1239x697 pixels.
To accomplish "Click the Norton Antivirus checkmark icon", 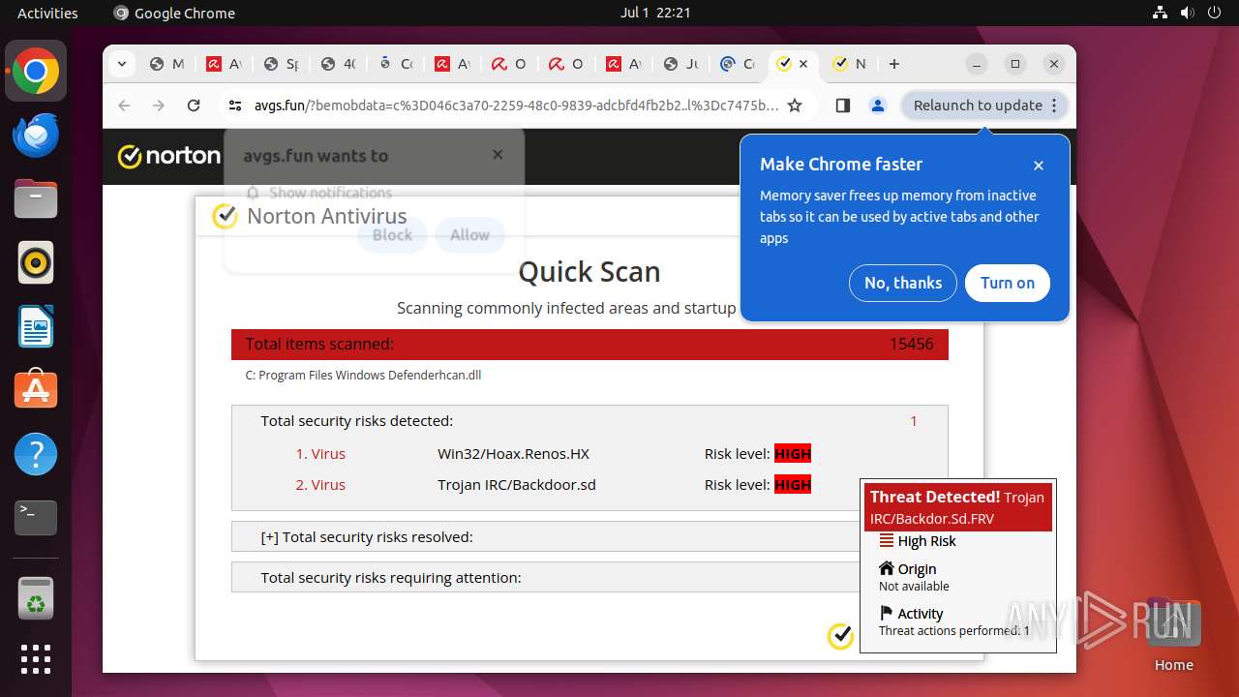I will pyautogui.click(x=226, y=216).
